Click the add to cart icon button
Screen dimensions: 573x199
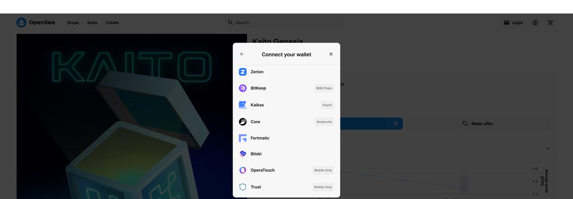[x=396, y=124]
